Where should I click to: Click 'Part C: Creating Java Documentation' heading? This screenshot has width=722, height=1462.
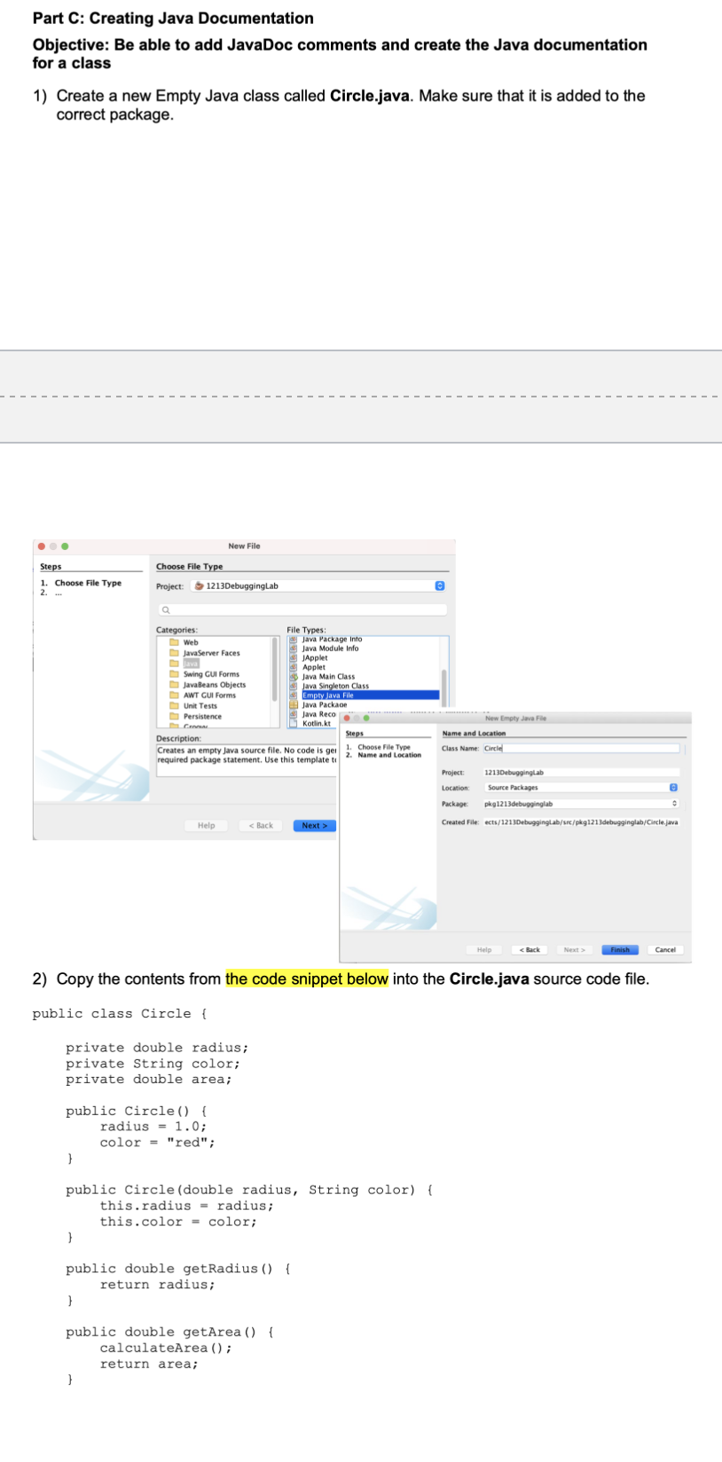coord(173,18)
